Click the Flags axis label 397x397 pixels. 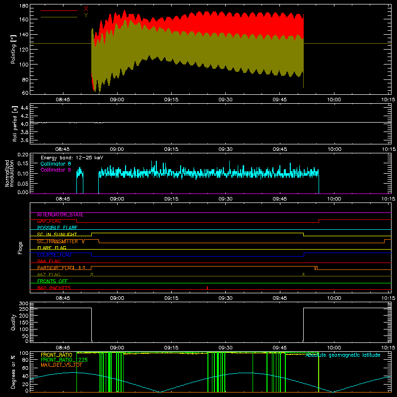(20, 248)
